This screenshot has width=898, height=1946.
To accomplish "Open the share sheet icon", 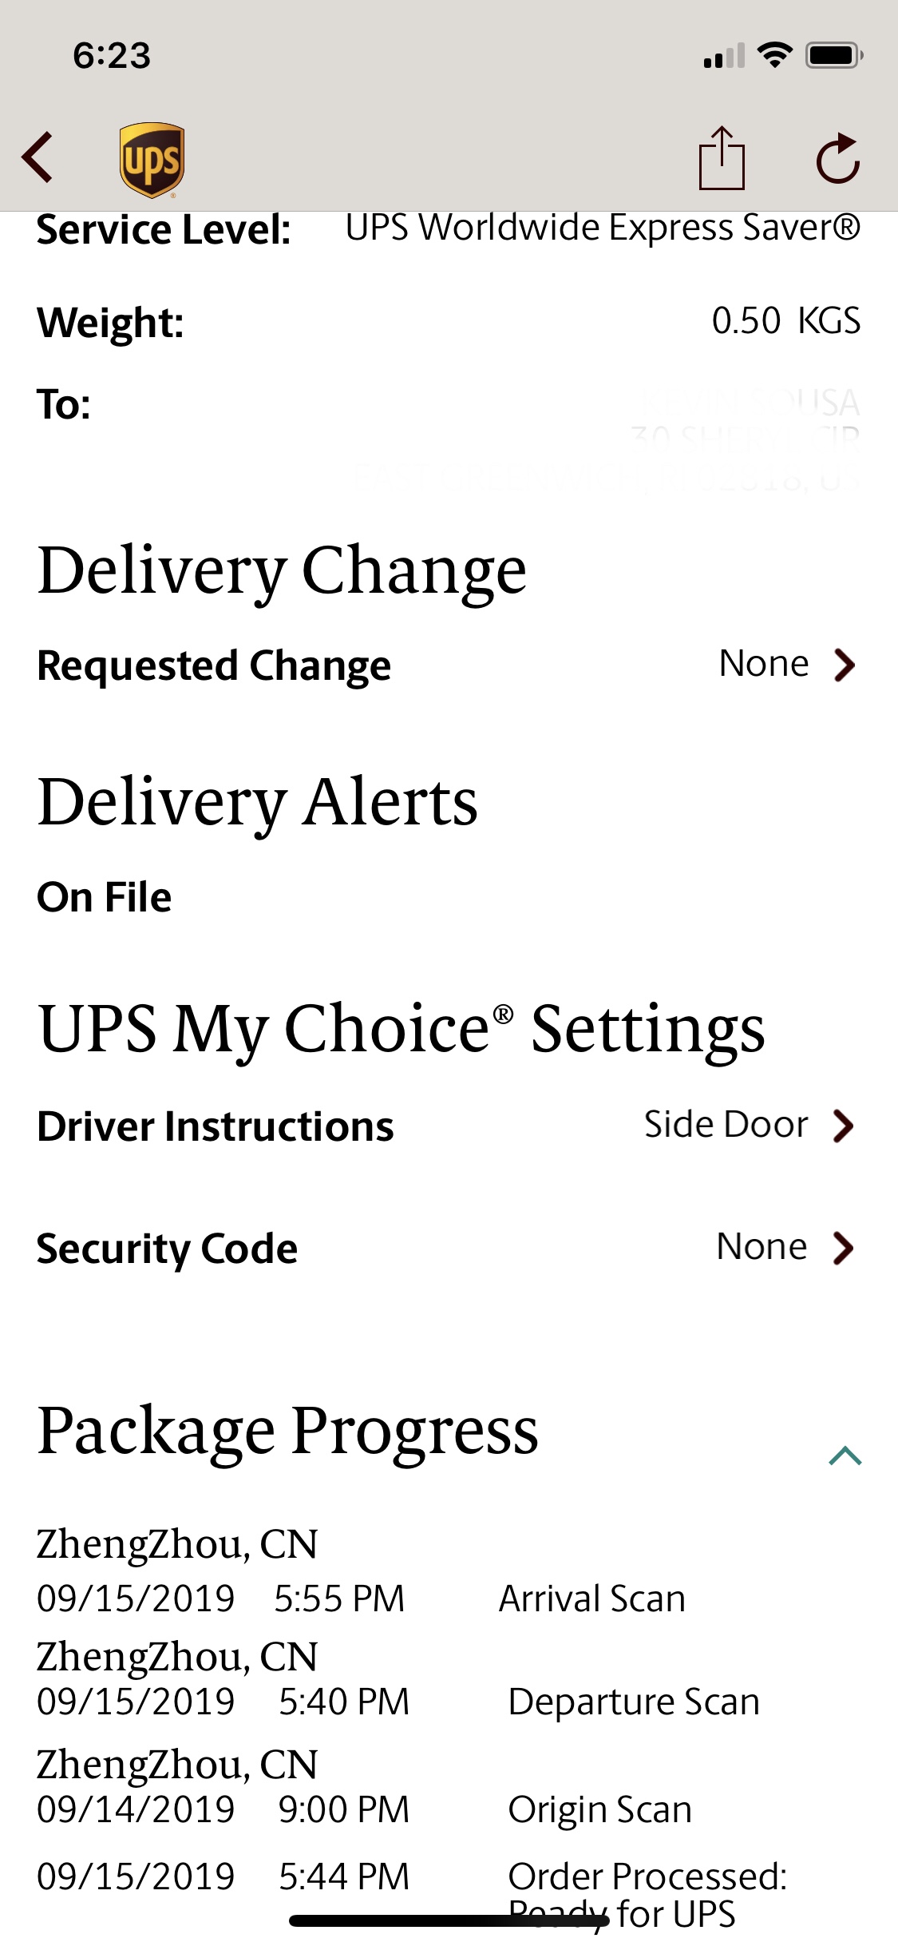I will click(x=722, y=157).
